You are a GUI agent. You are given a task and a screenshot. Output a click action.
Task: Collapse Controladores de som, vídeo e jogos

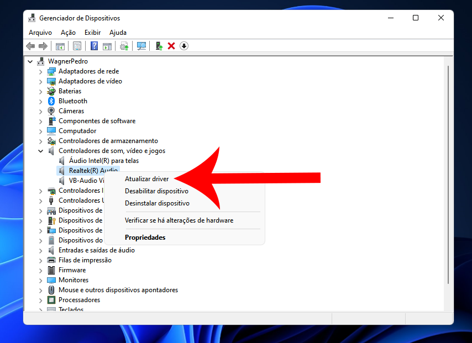40,151
